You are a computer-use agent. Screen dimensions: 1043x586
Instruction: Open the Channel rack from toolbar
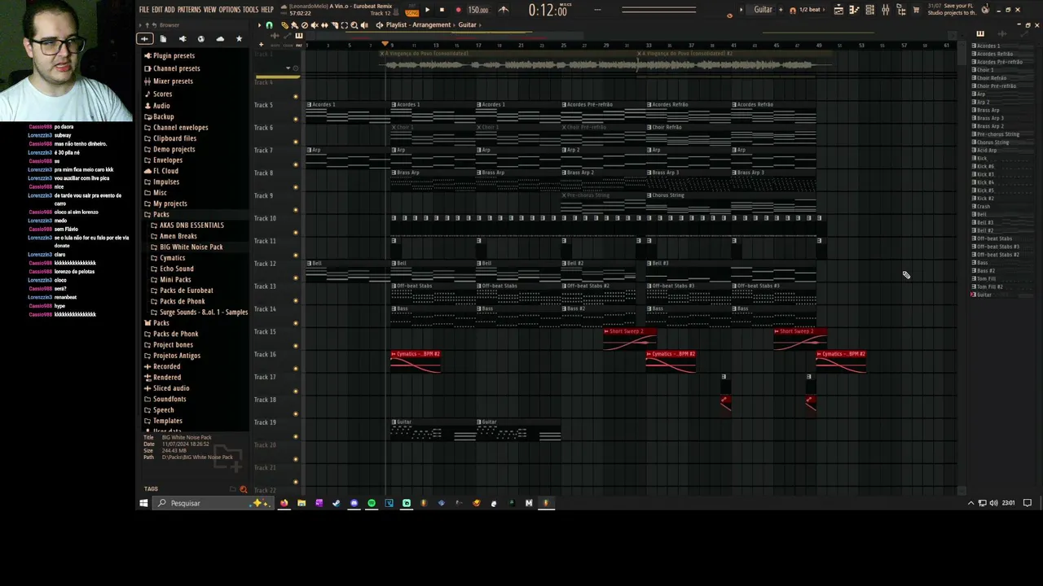coord(870,10)
